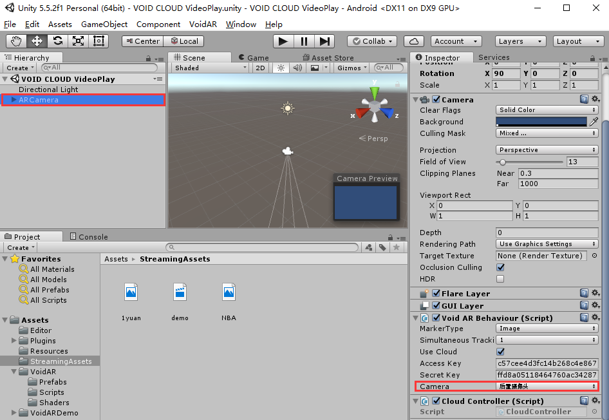Click the Pause button
The height and width of the screenshot is (420, 609).
(304, 41)
